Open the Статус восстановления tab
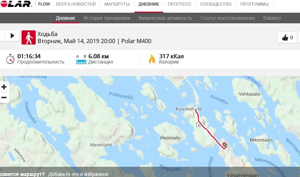Screen dimensions: 300x177 (x=228, y=18)
